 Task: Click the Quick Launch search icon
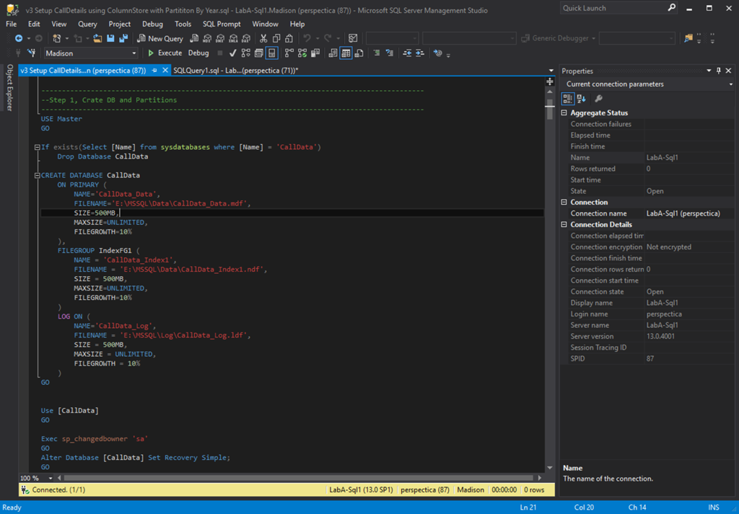(671, 8)
